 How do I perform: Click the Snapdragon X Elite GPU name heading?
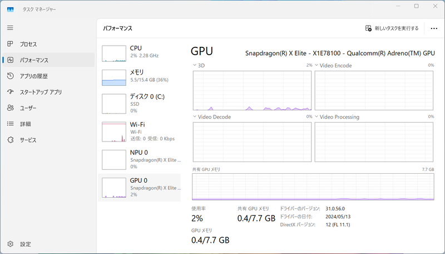coord(340,53)
